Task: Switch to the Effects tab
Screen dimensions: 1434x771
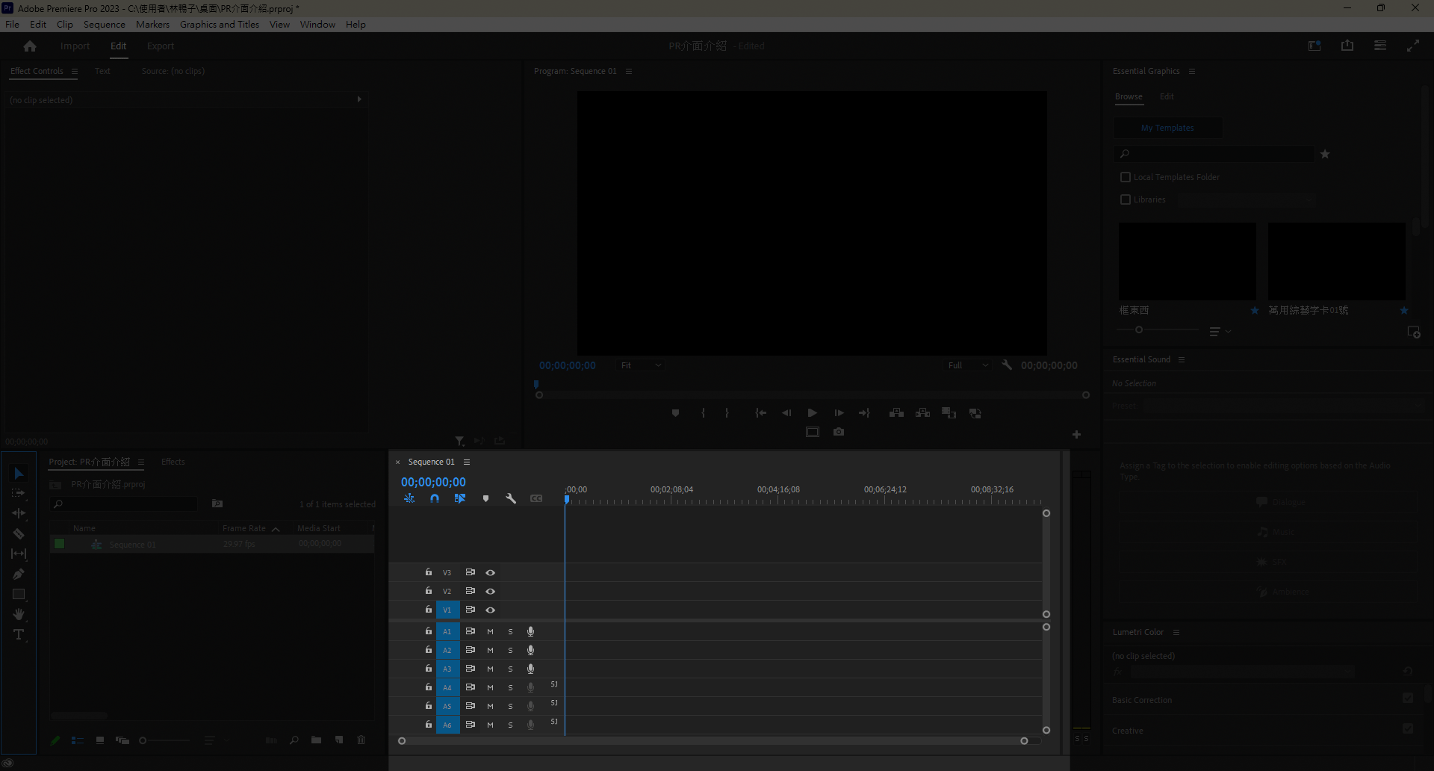Action: [173, 462]
